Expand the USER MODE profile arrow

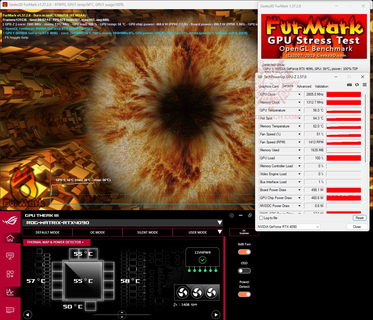pos(219,232)
